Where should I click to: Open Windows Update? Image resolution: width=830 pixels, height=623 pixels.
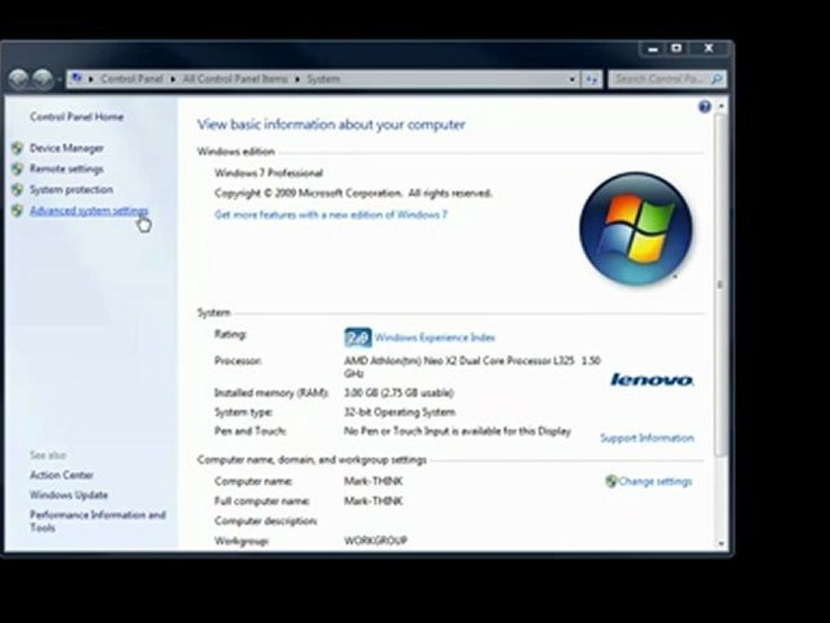pos(69,495)
